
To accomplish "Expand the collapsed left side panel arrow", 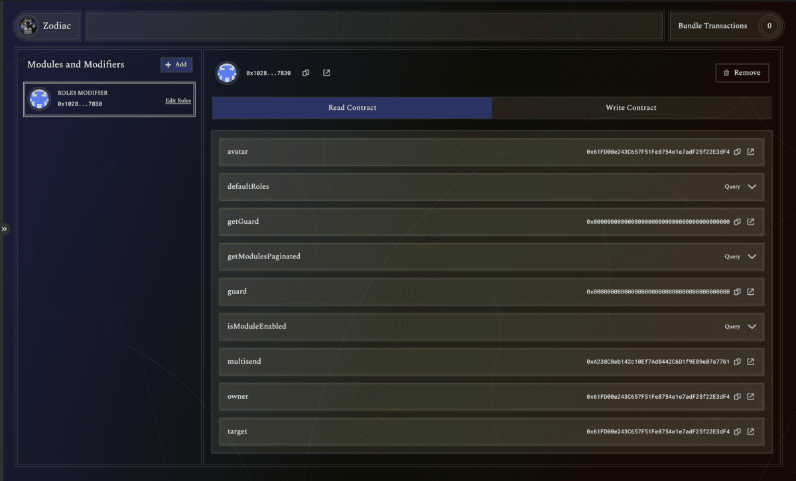I will (4, 229).
